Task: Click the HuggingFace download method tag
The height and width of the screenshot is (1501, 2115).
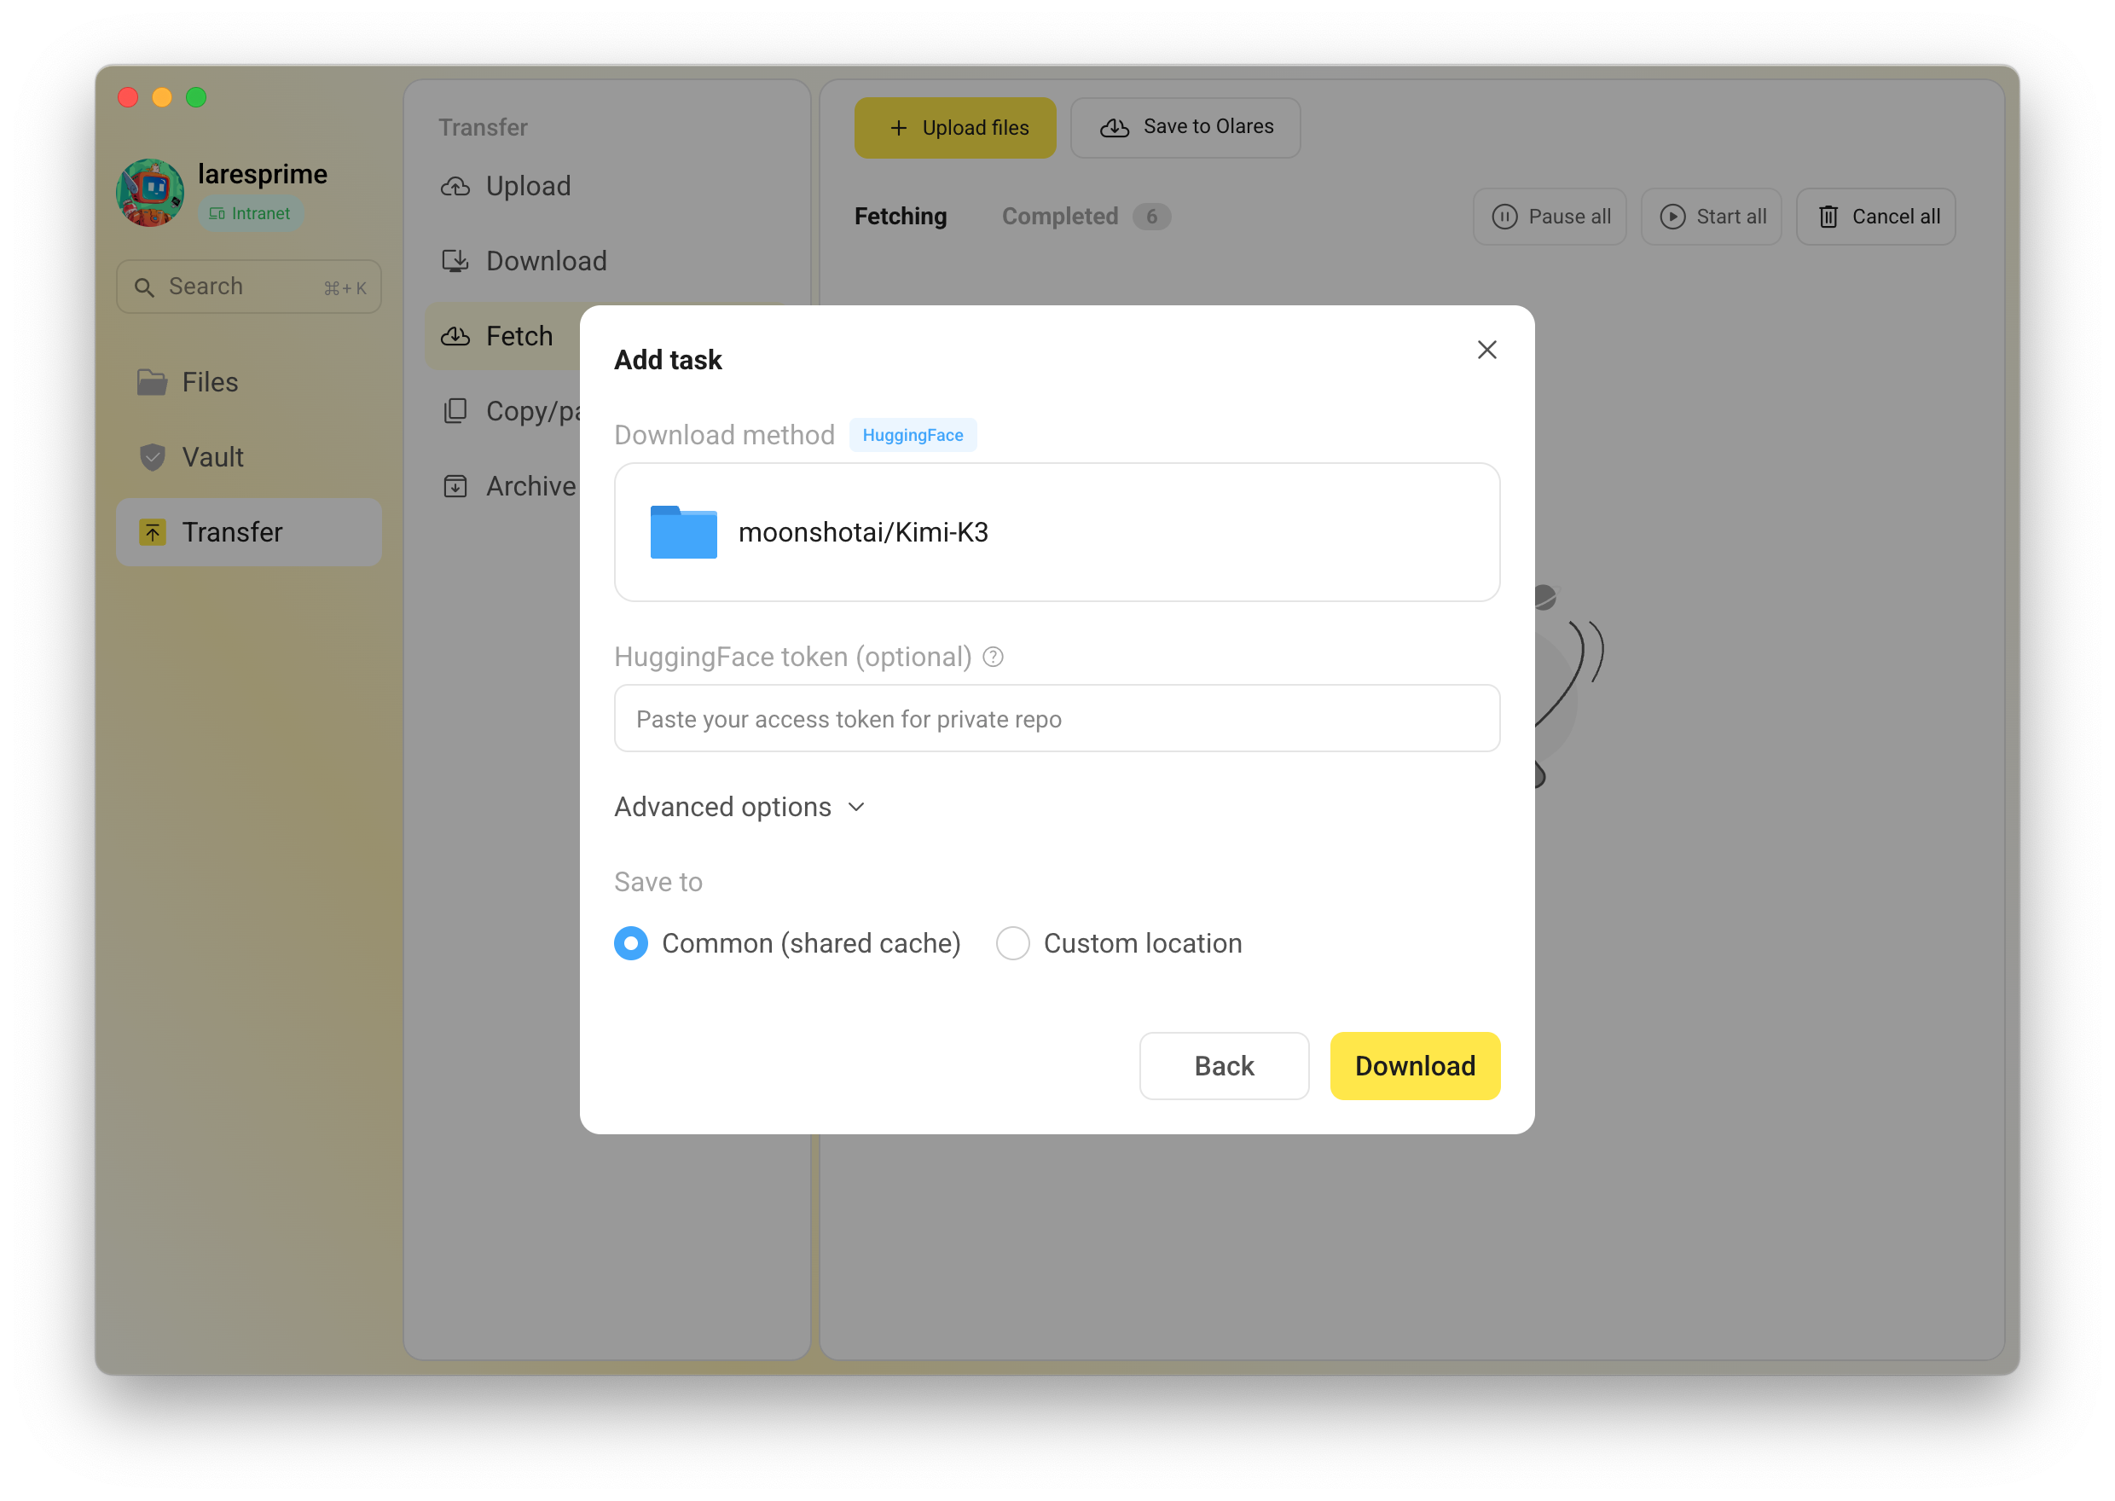Action: [x=912, y=434]
